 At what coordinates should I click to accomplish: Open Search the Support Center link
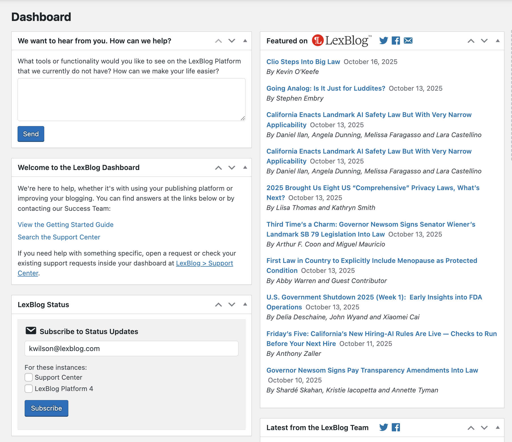pyautogui.click(x=59, y=237)
